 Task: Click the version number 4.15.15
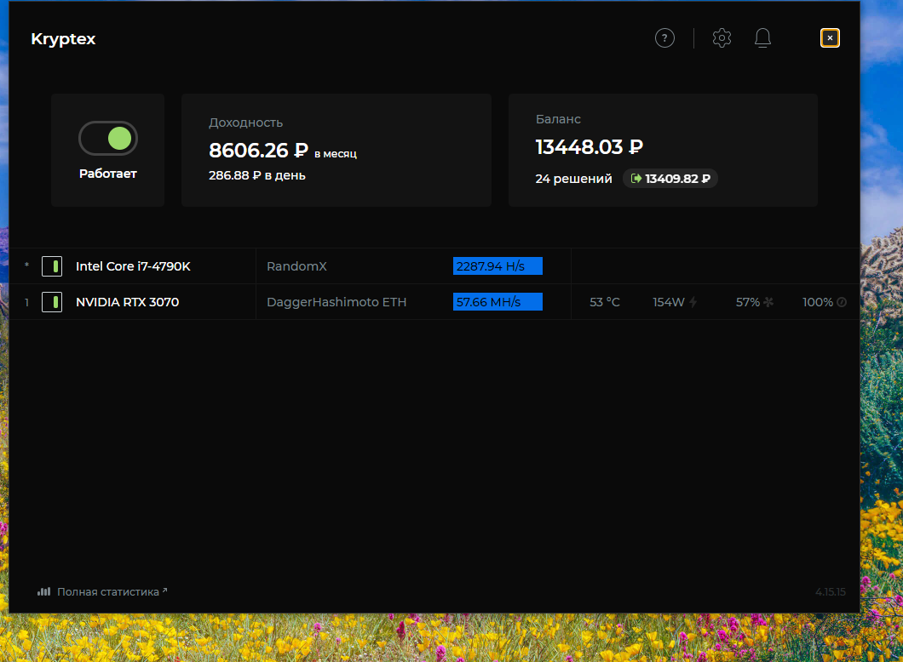[831, 592]
